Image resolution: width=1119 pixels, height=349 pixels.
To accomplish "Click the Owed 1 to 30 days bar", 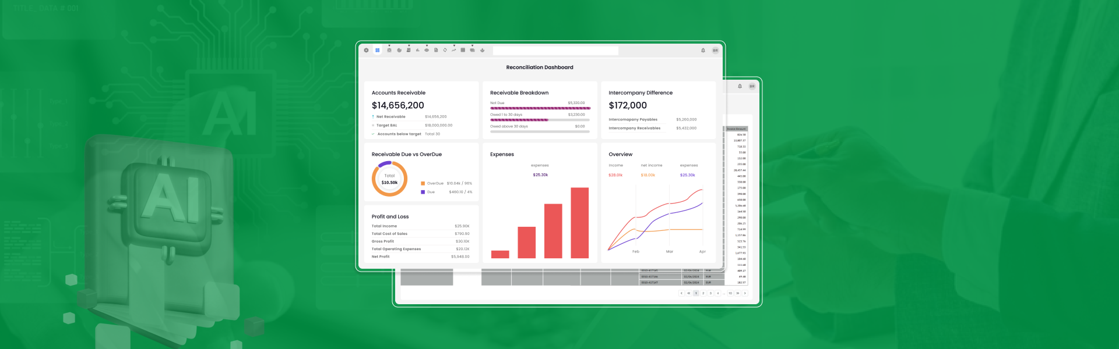I will (540, 120).
